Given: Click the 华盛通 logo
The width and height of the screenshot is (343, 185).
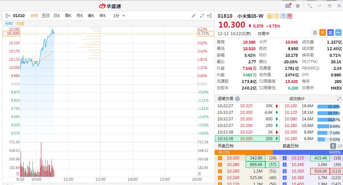Looking at the screenshot, I should 110,6.
